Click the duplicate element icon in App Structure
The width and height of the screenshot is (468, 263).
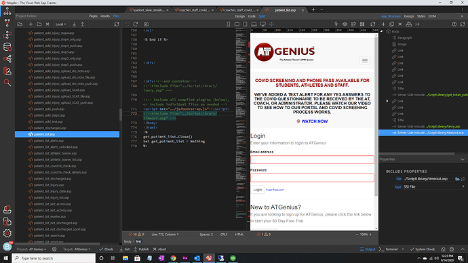(391, 24)
